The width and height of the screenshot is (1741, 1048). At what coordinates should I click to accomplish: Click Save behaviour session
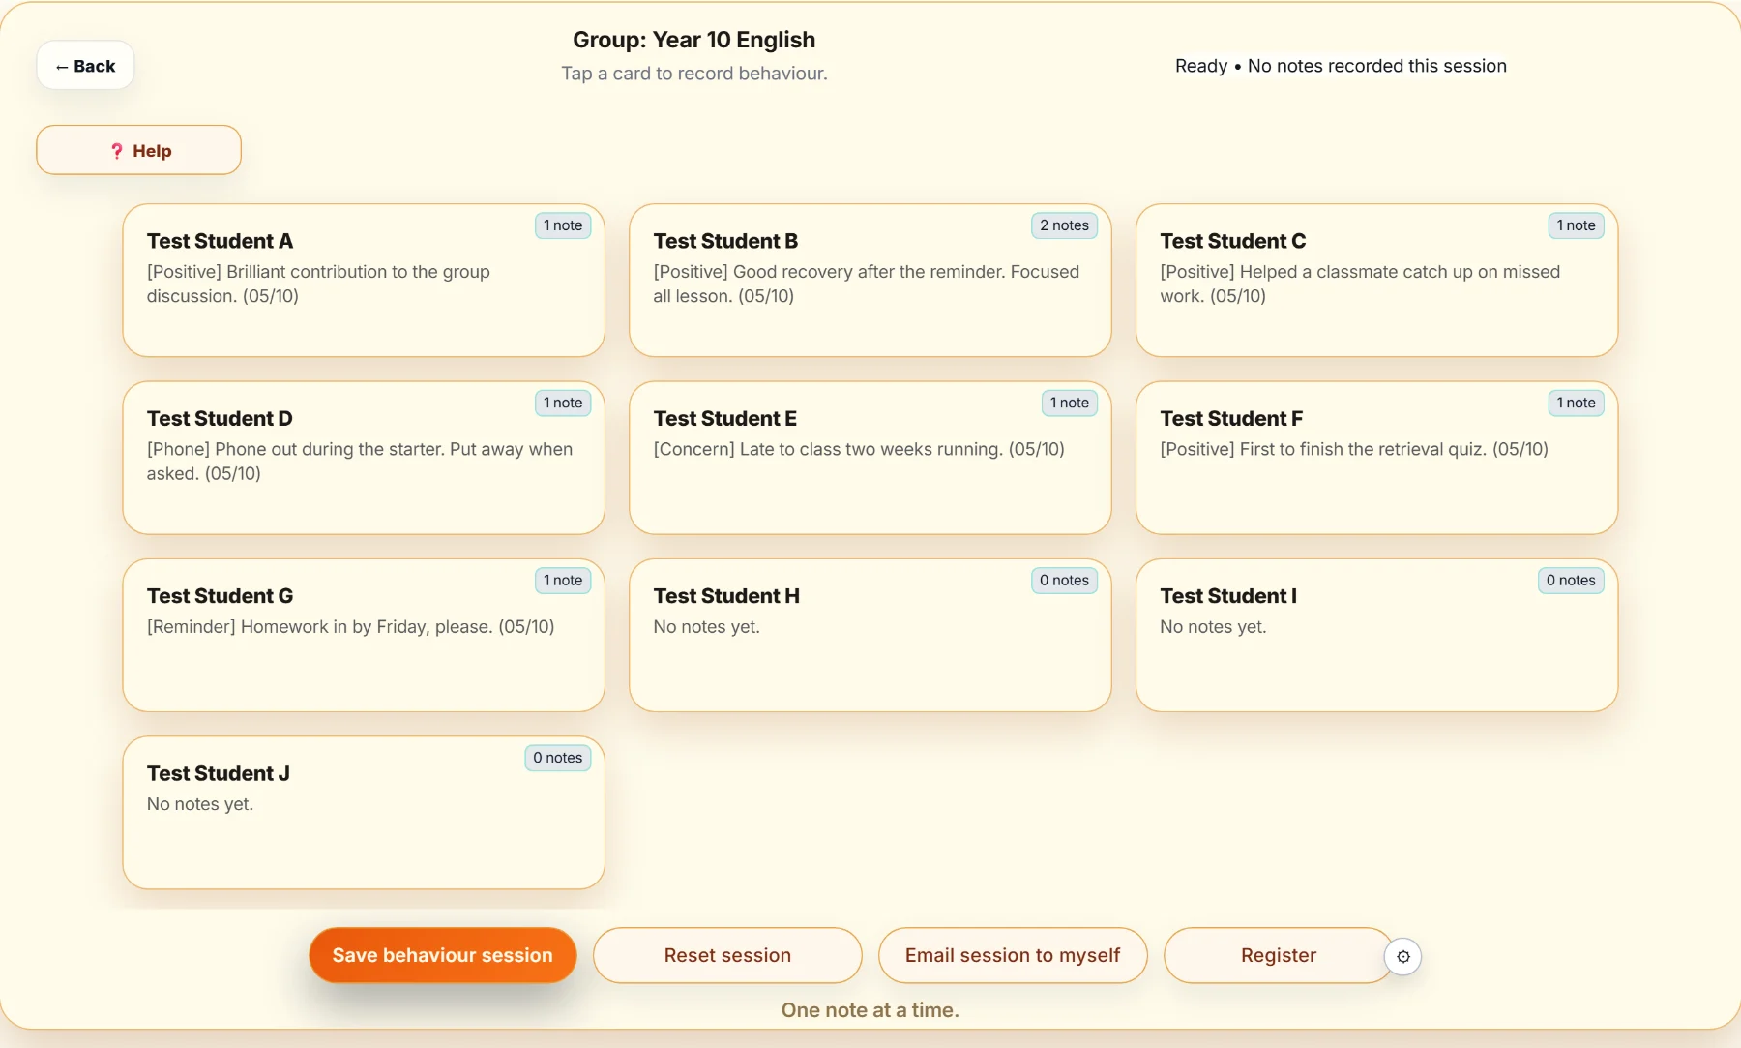[443, 955]
